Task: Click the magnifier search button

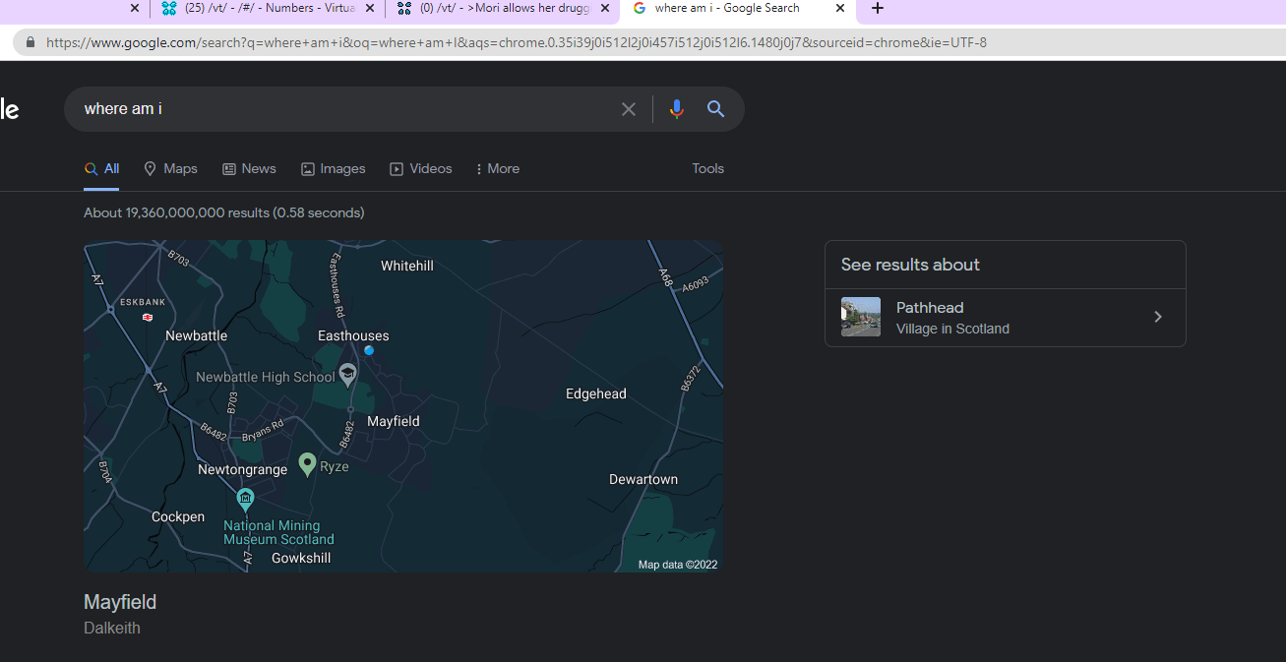Action: (x=715, y=109)
